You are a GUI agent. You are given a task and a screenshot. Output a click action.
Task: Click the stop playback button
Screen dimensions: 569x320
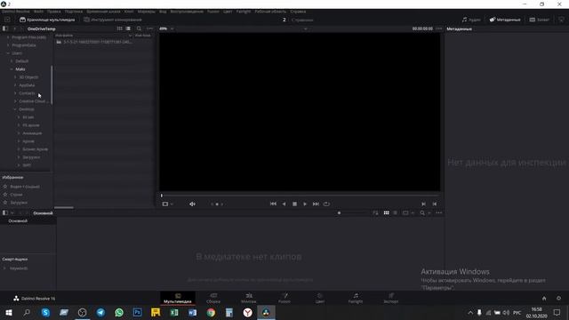(x=294, y=204)
